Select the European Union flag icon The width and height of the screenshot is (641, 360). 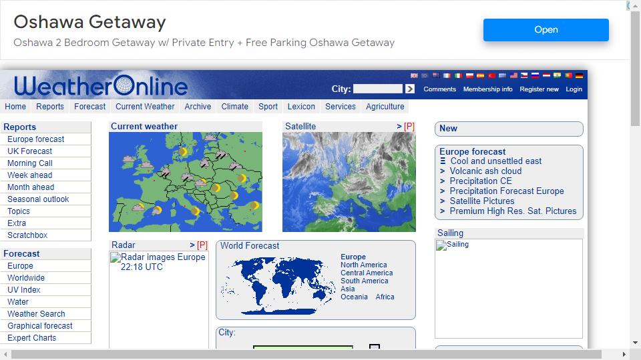click(x=425, y=75)
